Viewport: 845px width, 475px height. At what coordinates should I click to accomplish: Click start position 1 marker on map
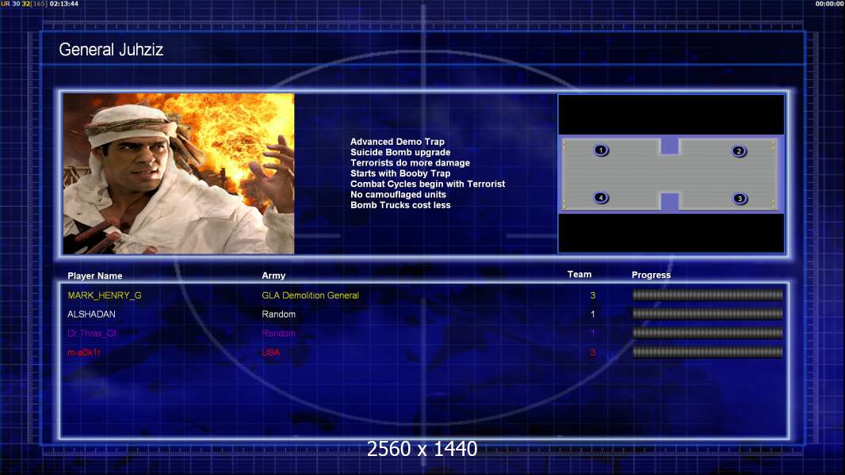point(601,150)
